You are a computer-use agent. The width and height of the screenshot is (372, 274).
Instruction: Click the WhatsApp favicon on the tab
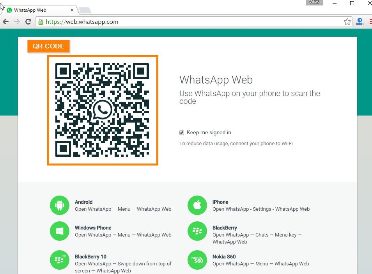(x=9, y=10)
